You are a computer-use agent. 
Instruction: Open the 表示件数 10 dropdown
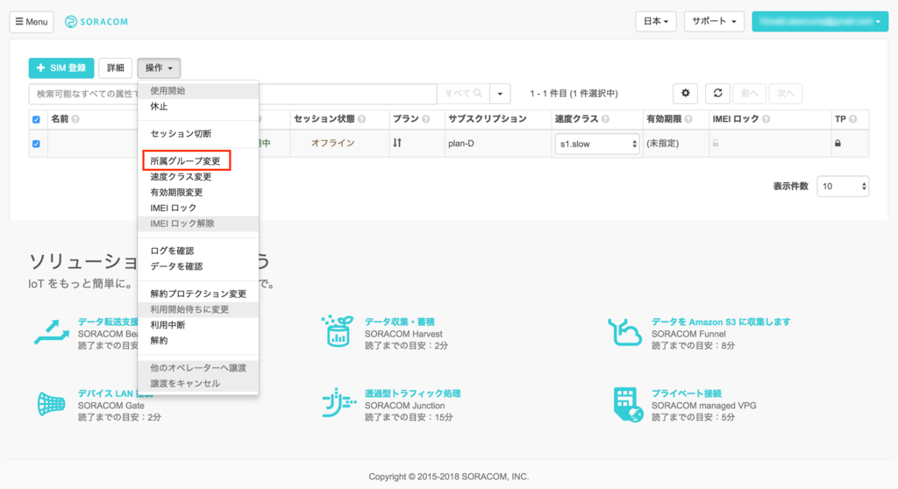tap(843, 186)
